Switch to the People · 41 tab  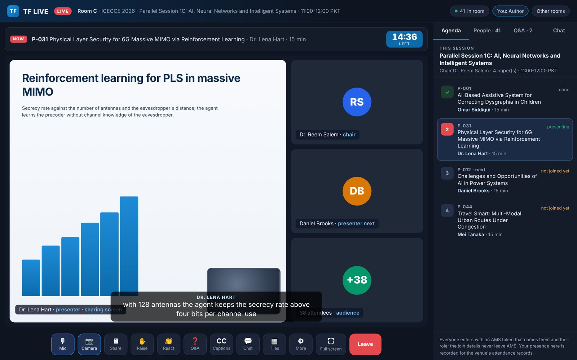tap(487, 31)
